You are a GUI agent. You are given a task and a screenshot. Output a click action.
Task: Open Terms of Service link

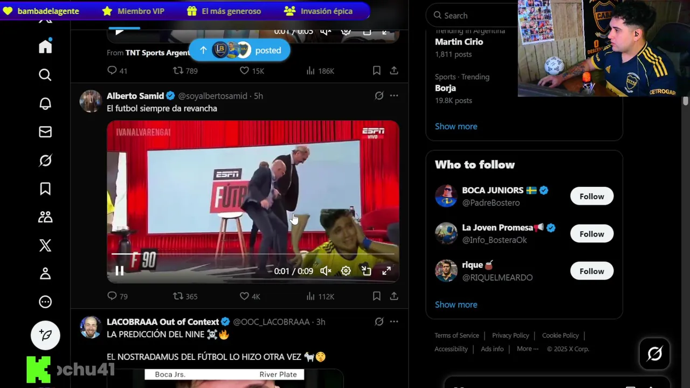point(457,335)
